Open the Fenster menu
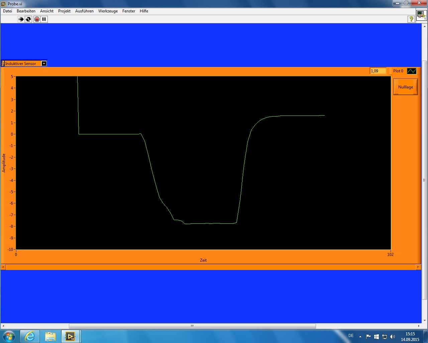Viewport: 428px width, 343px height. (129, 11)
